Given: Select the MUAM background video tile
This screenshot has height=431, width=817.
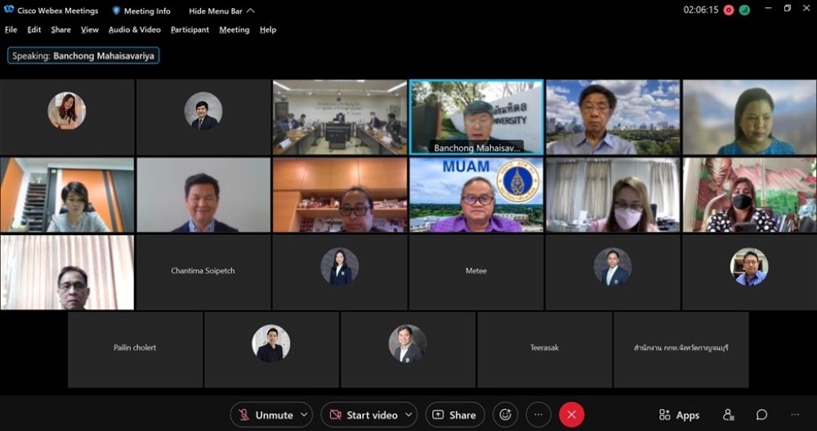Looking at the screenshot, I should pyautogui.click(x=475, y=195).
